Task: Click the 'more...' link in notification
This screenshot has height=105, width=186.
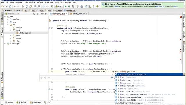Action: 176,6
